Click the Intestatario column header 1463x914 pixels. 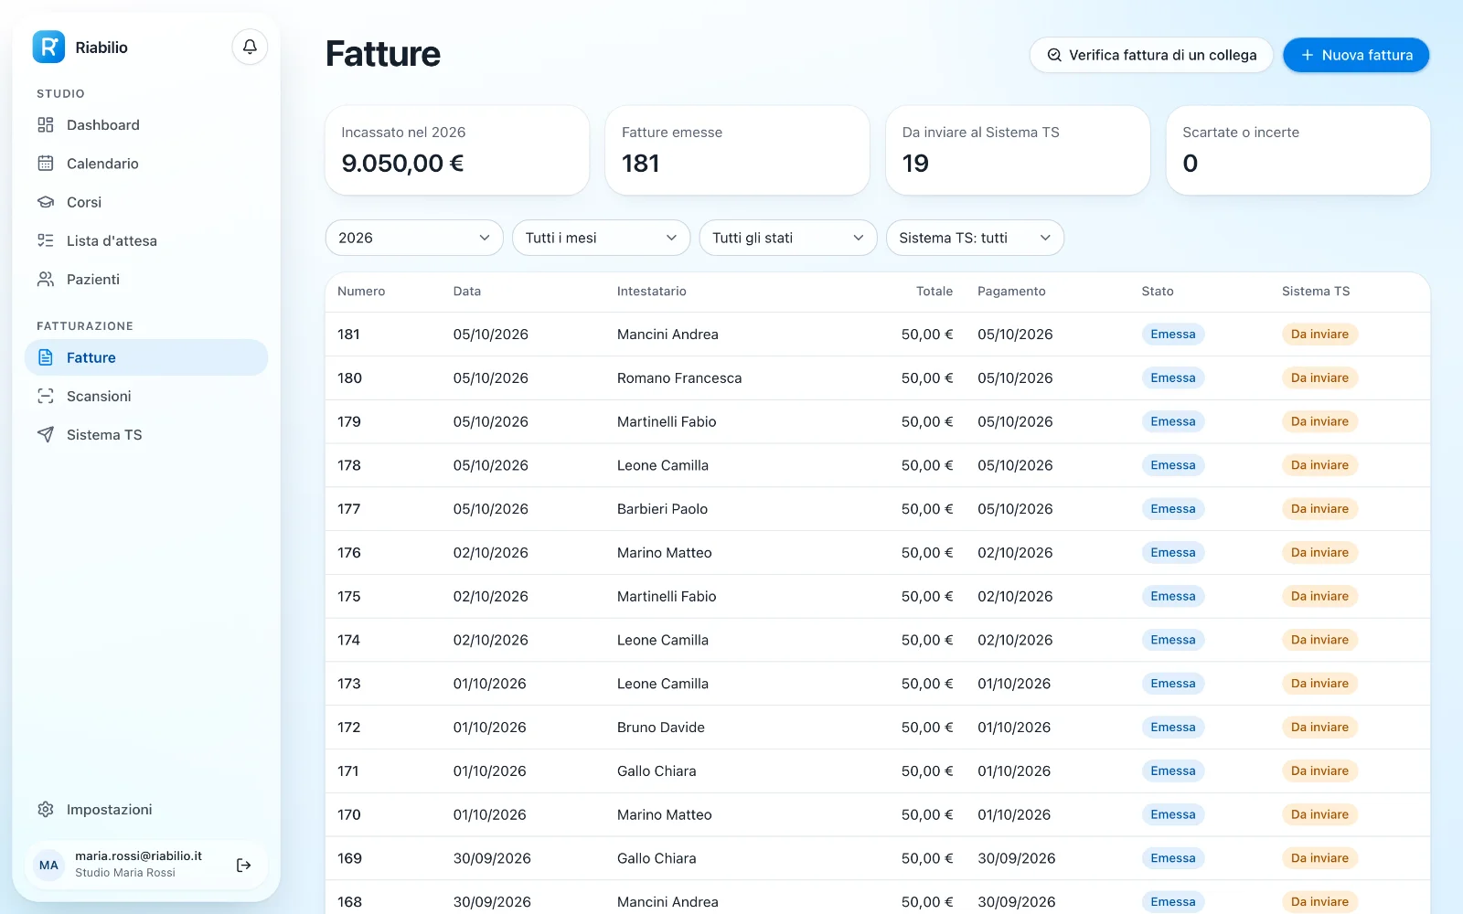[652, 292]
